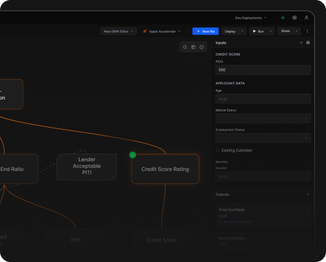This screenshot has width=326, height=262.
Task: Click the green checkmark badge on Credit Score Rating
Action: click(x=132, y=155)
